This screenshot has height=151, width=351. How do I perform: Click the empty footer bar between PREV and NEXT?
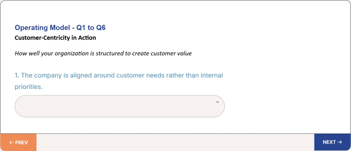click(175, 142)
